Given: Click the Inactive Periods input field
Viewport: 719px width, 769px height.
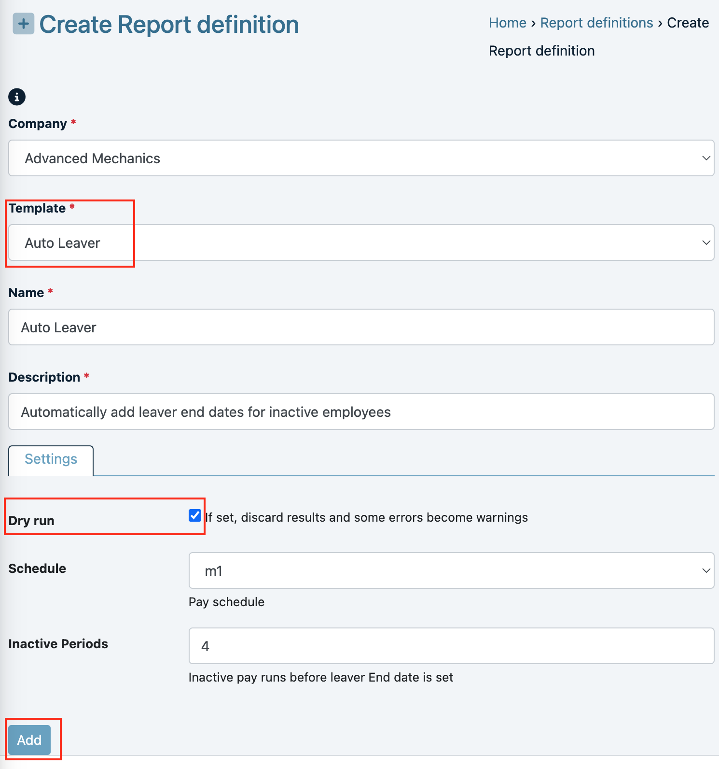Looking at the screenshot, I should tap(451, 646).
